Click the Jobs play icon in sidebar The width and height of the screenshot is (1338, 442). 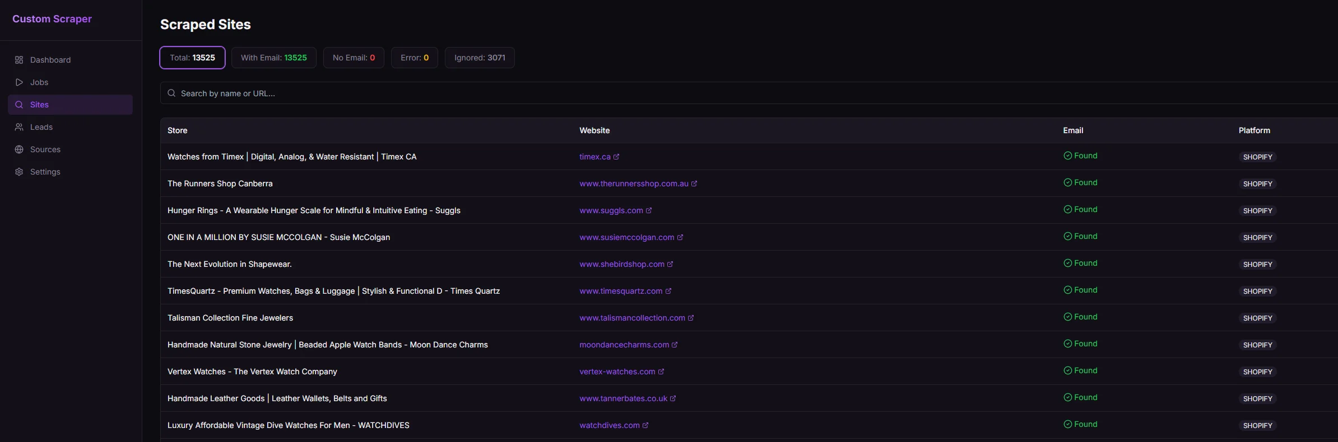pyautogui.click(x=19, y=82)
